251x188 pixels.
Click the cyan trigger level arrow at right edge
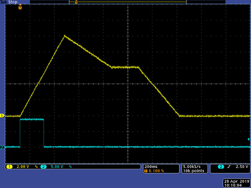[x=249, y=139]
